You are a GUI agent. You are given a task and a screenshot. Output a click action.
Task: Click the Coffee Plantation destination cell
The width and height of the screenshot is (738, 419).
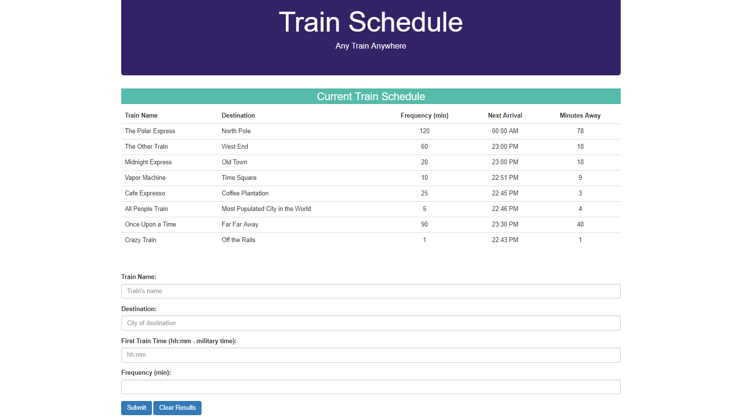tap(245, 193)
